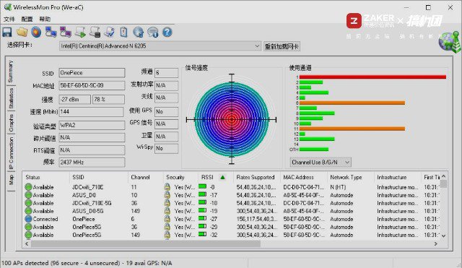The image size is (462, 268).
Task: Sort the list by Status column header
Action: [x=45, y=177]
